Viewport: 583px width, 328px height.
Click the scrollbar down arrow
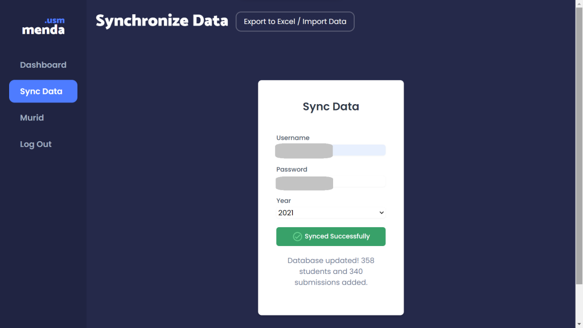tap(579, 325)
